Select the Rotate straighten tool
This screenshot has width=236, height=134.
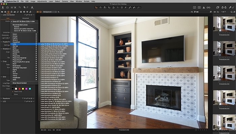pos(114,7)
